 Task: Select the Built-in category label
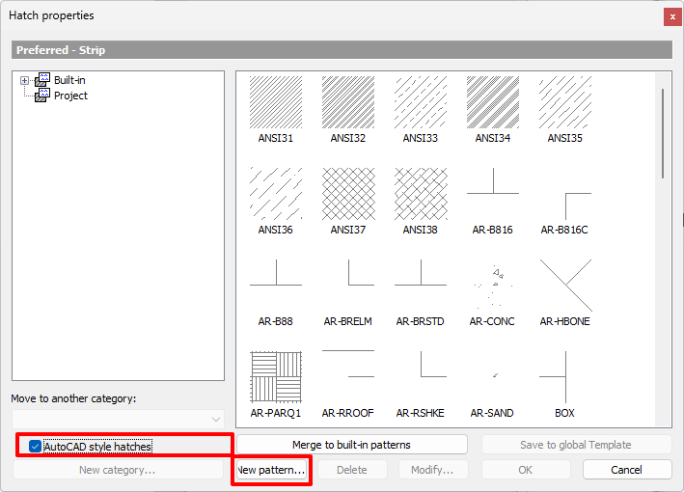(x=69, y=80)
